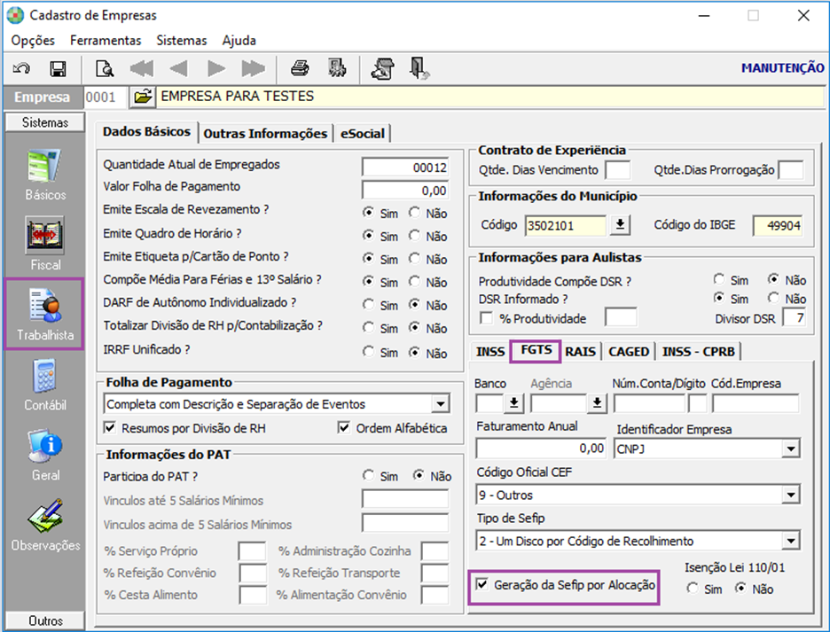Screen dimensions: 830x632
Task: Open the Sistemas menu
Action: point(182,41)
